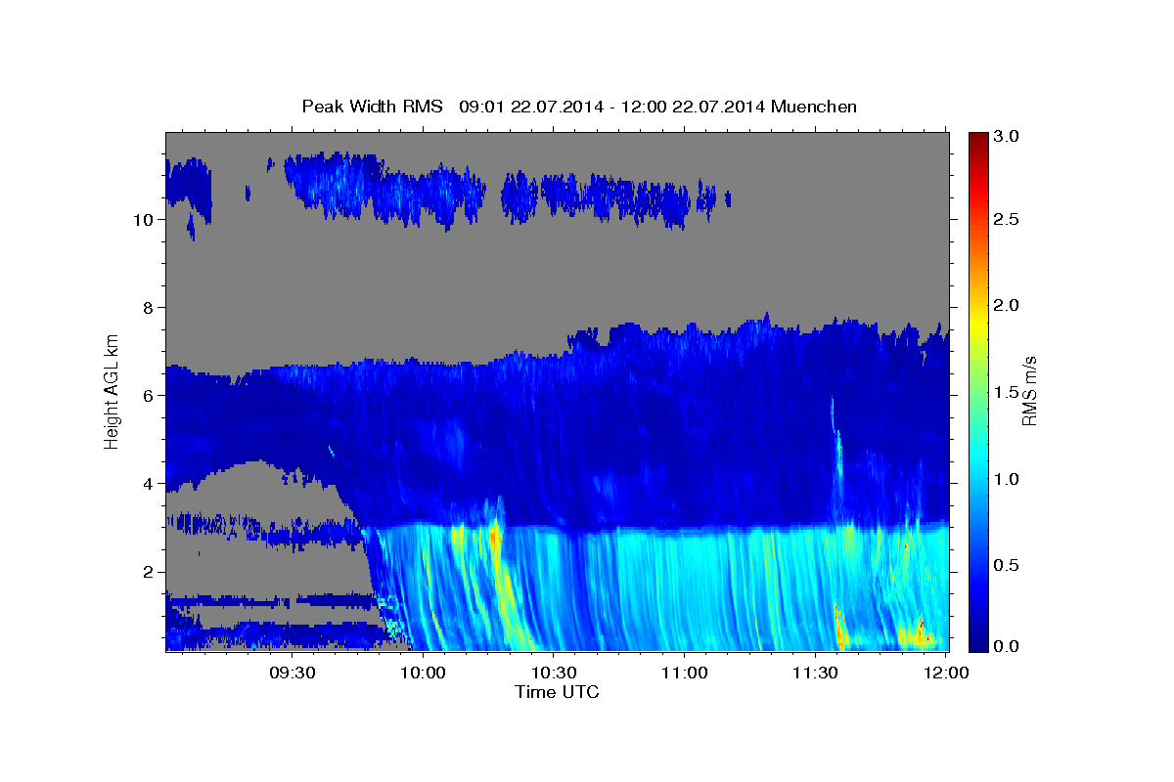Click the 12:00 time tick label
This screenshot has width=1174, height=782.
(946, 673)
